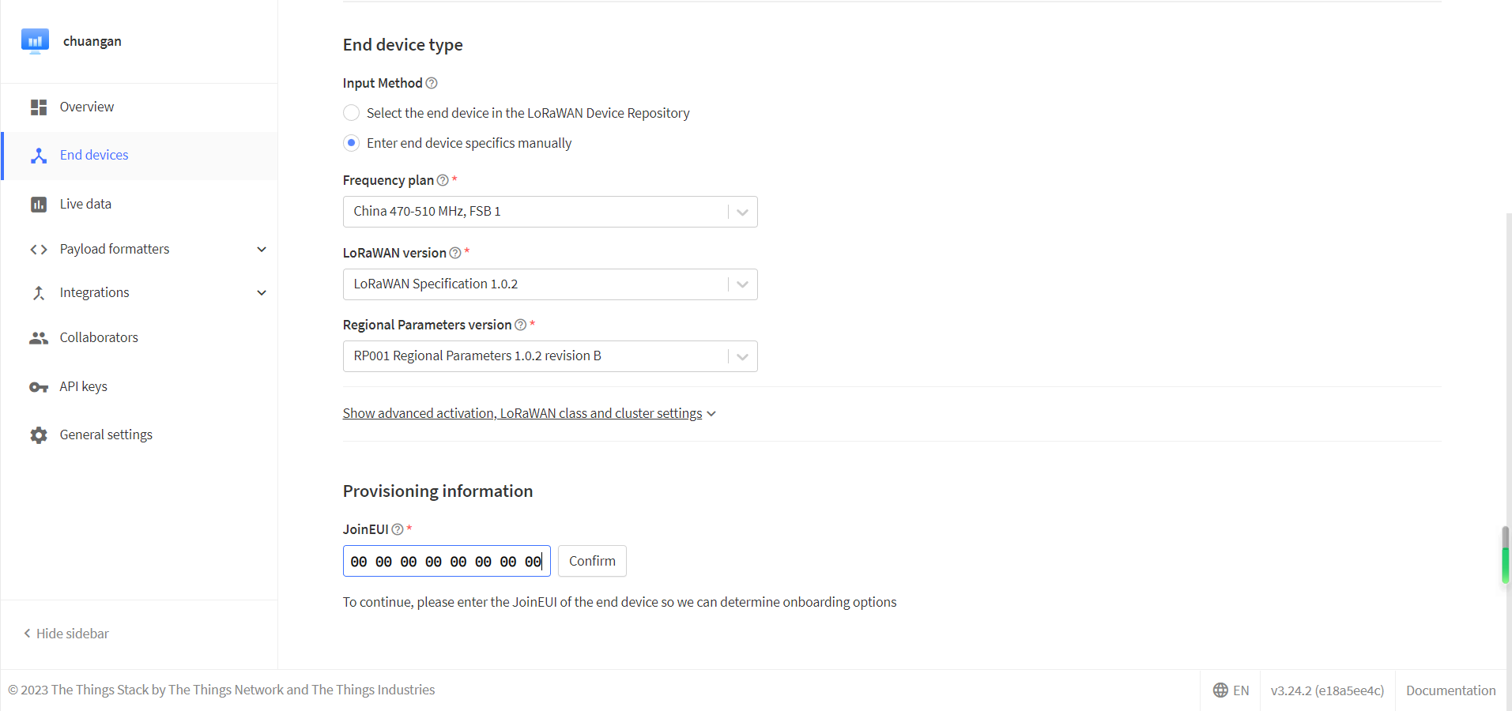The image size is (1512, 711).
Task: Click the Confirm button beside JoinEUI
Action: coord(592,561)
